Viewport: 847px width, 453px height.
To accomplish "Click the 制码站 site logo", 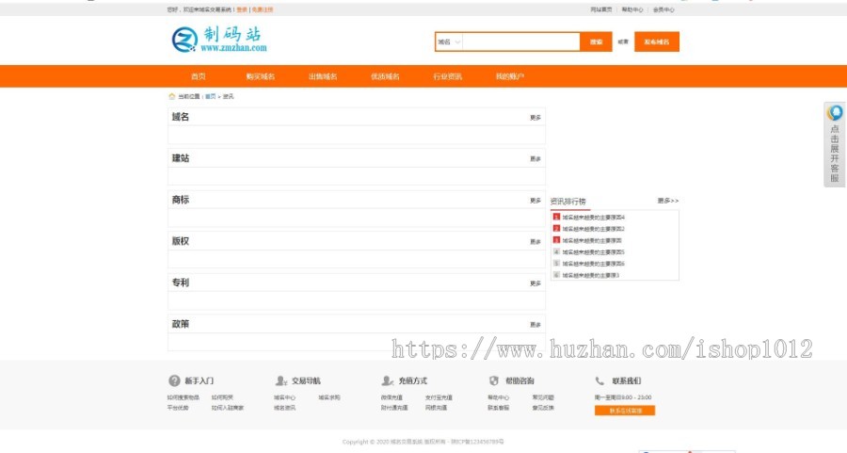I will pyautogui.click(x=219, y=40).
